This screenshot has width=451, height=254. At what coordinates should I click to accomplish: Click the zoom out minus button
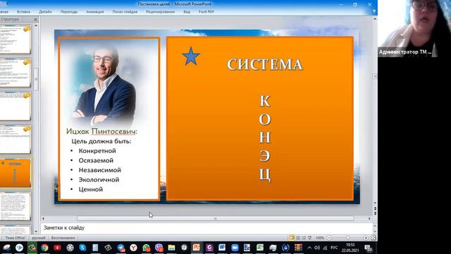(329, 238)
